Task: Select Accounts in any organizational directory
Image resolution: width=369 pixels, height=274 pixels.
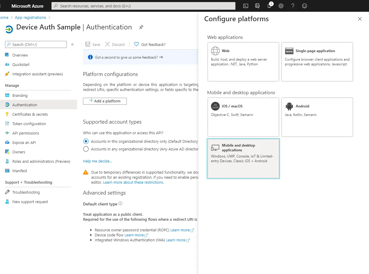Action: click(x=86, y=149)
